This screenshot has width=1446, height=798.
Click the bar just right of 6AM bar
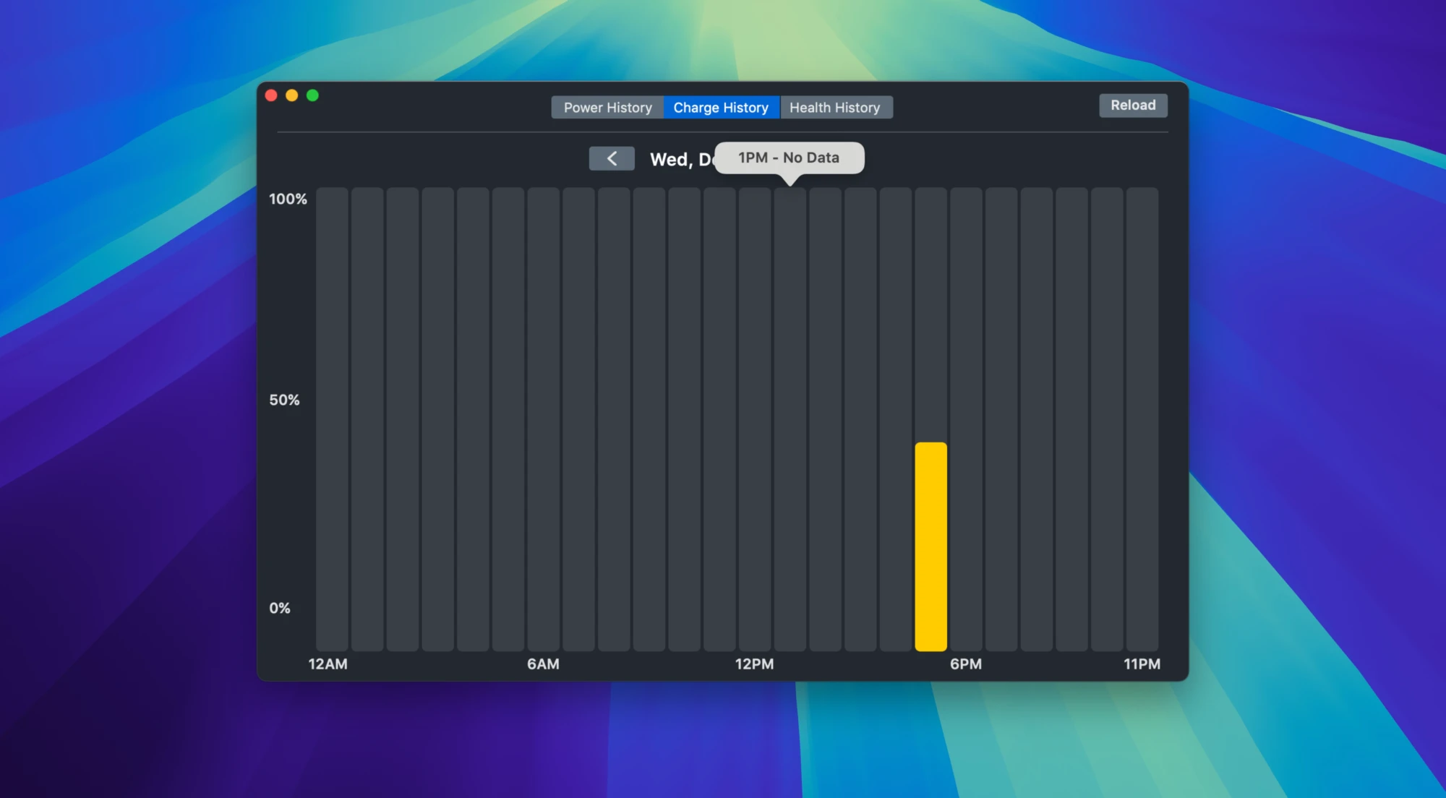coord(578,419)
